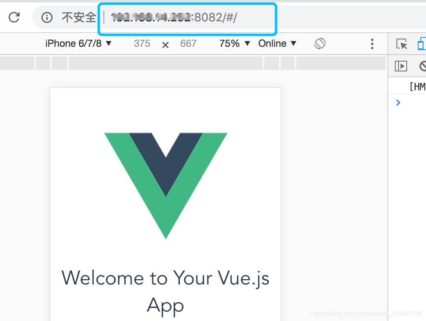This screenshot has width=426, height=321.
Task: Expand the Online throttling dropdown
Action: tap(277, 44)
